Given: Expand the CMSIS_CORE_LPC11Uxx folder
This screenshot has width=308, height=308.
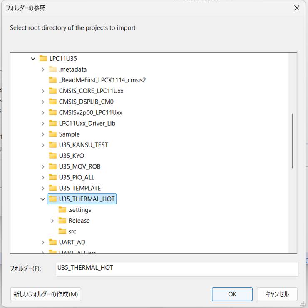Looking at the screenshot, I should [x=43, y=91].
